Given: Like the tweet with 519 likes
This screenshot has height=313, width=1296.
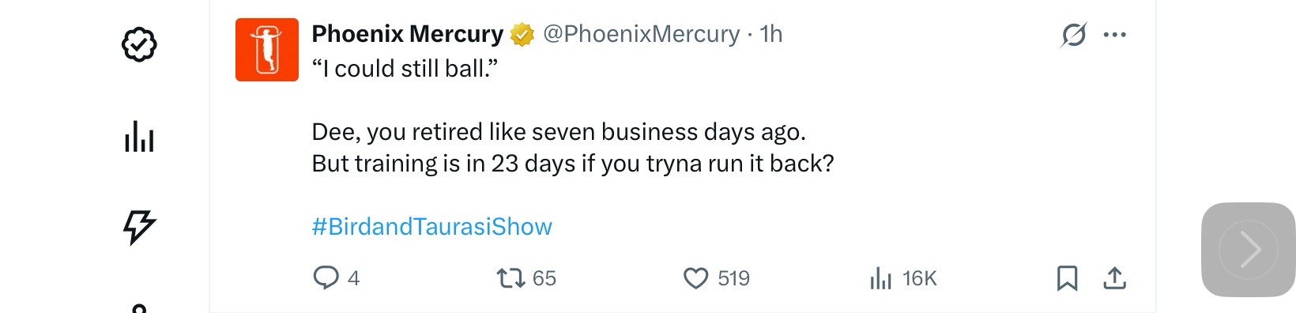Looking at the screenshot, I should click(716, 278).
